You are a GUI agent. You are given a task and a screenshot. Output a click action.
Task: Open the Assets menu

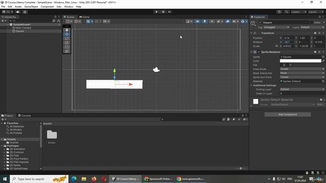18,7
